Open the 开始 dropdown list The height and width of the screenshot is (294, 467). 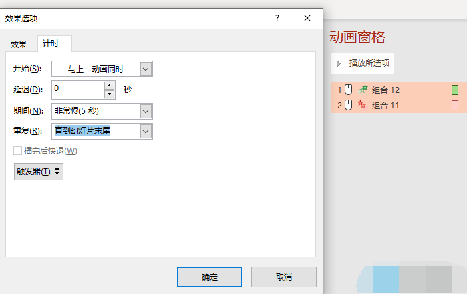pyautogui.click(x=146, y=69)
